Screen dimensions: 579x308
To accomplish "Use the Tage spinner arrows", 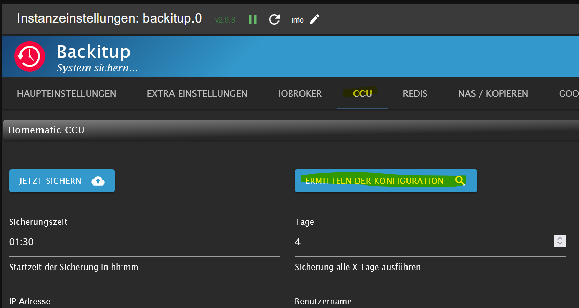I will pos(560,241).
